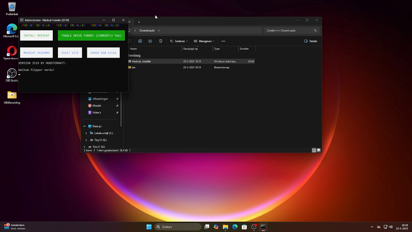
Task: Open Muziek in Explorer sidebar
Action: pos(97,106)
